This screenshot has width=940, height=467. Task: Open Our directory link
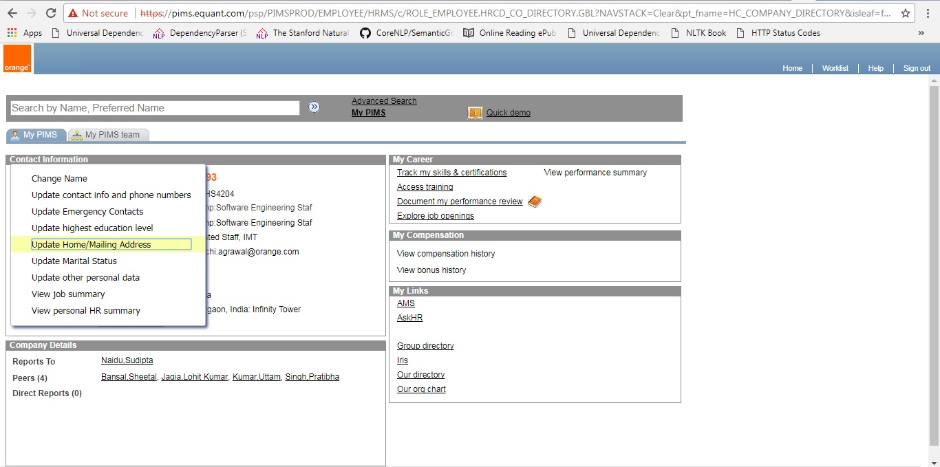point(420,375)
